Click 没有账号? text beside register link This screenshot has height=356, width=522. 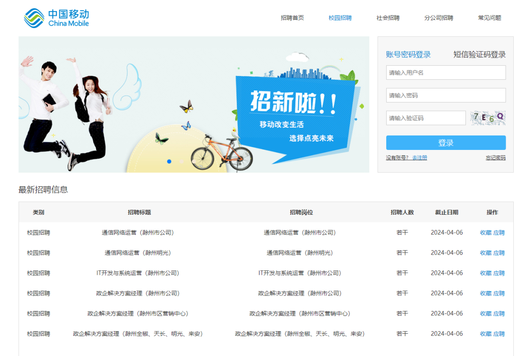pyautogui.click(x=397, y=158)
